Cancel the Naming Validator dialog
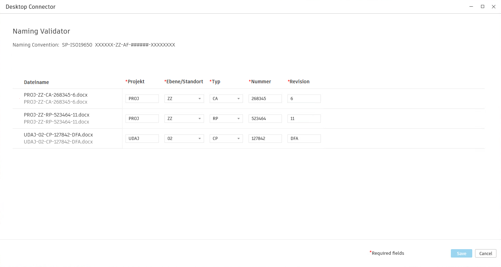The width and height of the screenshot is (501, 267). [x=486, y=253]
